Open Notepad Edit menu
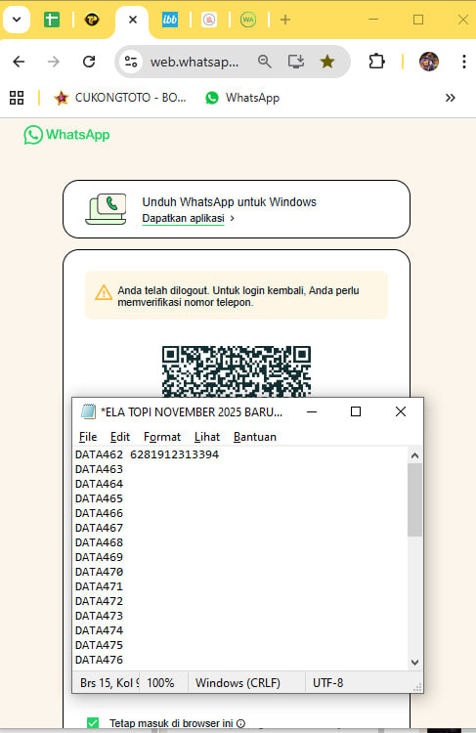Viewport: 476px width, 733px height. pos(119,437)
